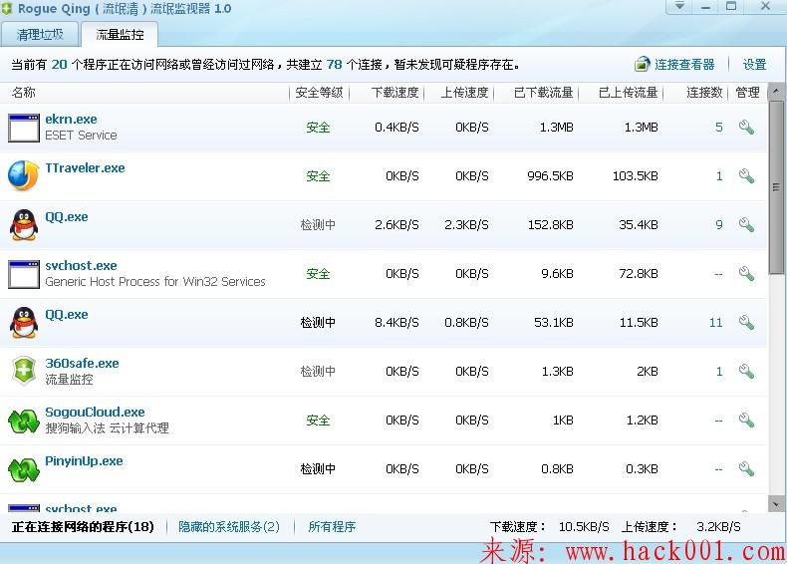Sort by 连接数 column header
Screen dimensions: 787x564
tap(704, 93)
